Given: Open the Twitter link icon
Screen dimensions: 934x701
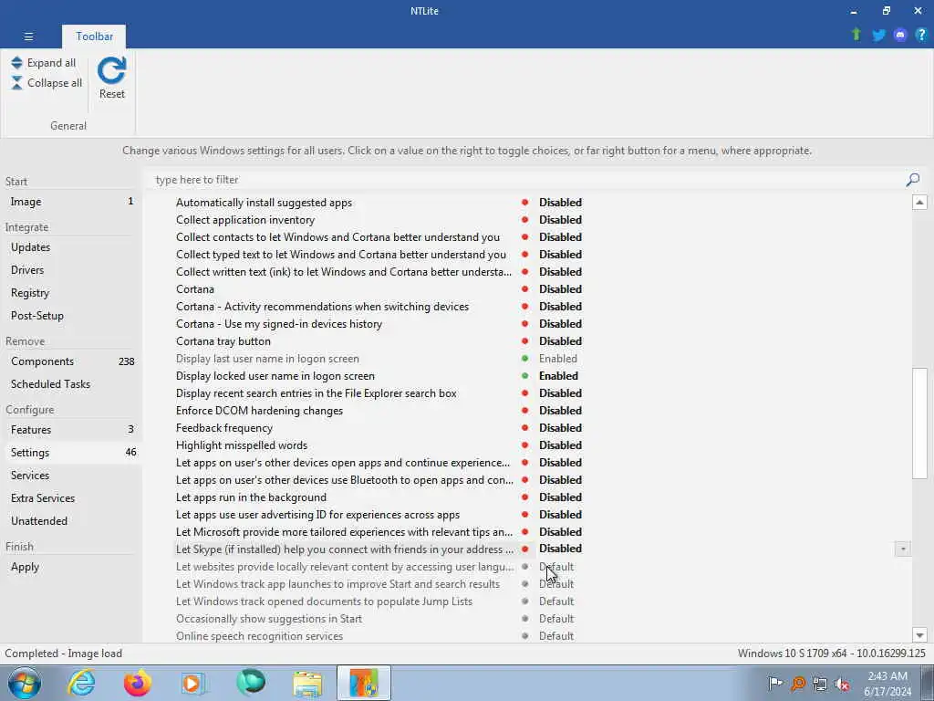Looking at the screenshot, I should click(878, 36).
